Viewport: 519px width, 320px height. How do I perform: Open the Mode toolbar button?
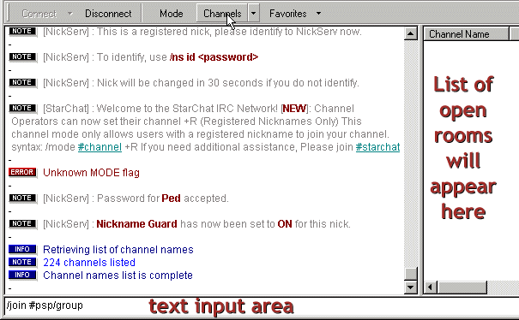click(171, 14)
